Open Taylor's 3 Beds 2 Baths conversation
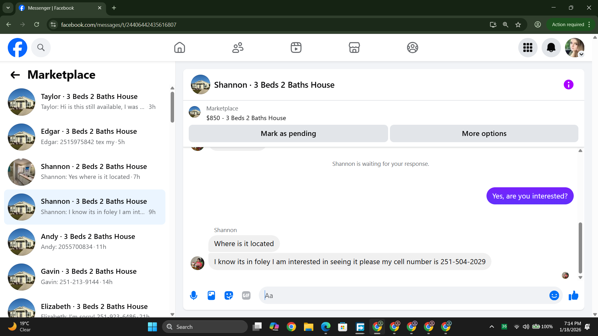 point(85,102)
